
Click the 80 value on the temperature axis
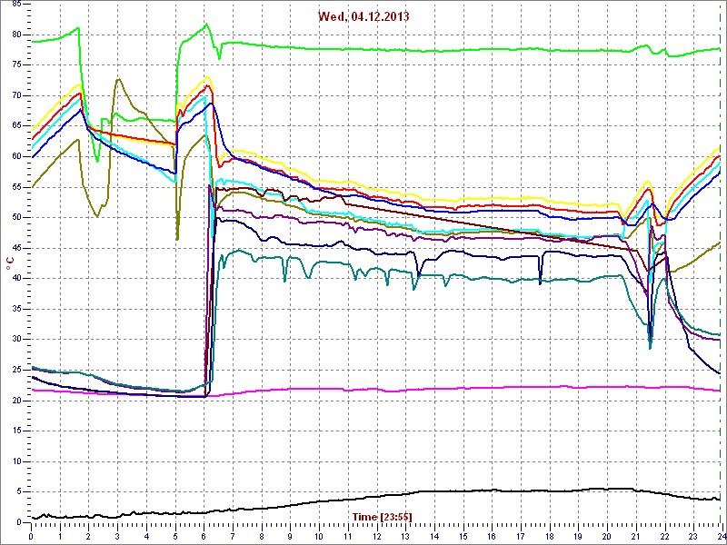(x=16, y=35)
